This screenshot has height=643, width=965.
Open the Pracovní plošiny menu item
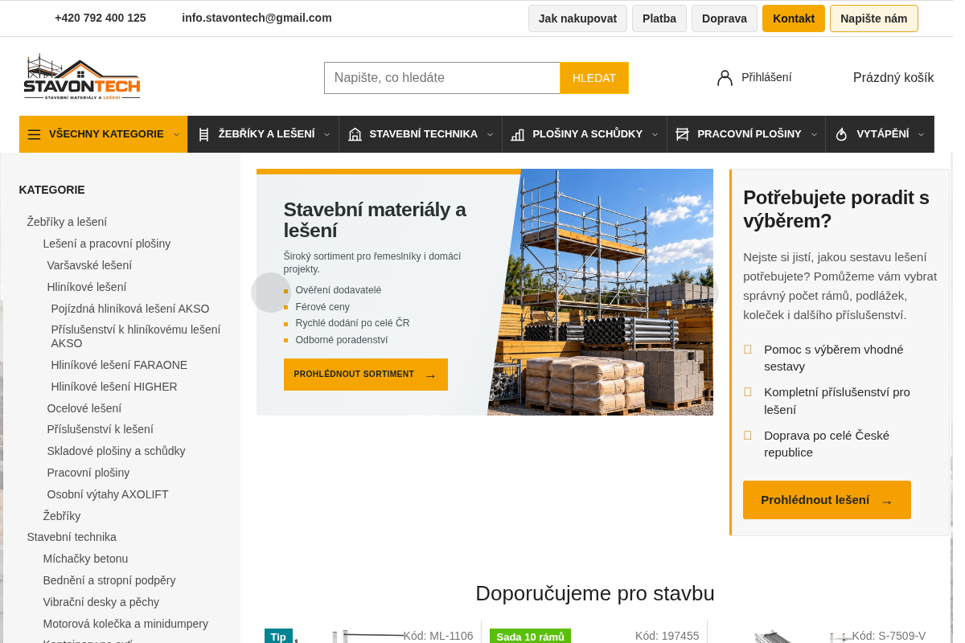[x=746, y=134]
